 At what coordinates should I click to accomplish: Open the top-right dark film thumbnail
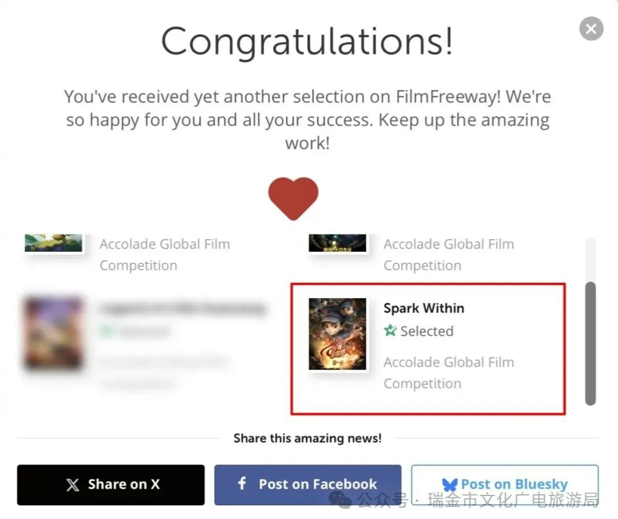pos(337,243)
